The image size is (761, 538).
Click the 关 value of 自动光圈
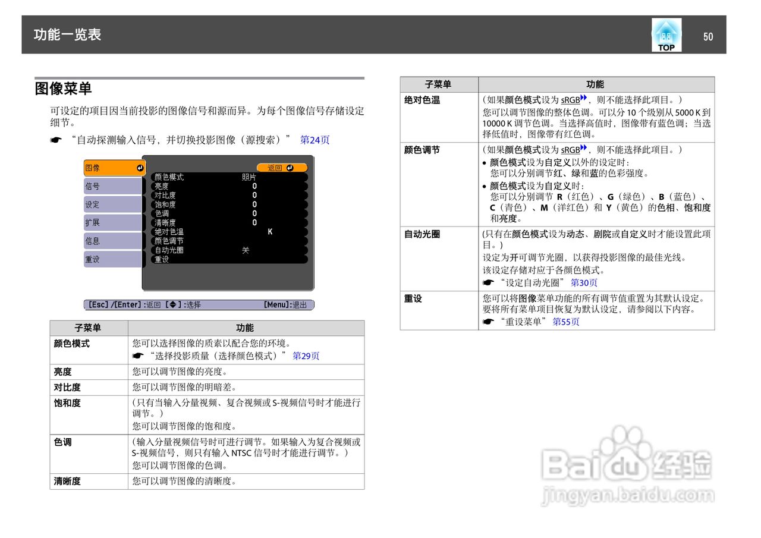tap(246, 250)
